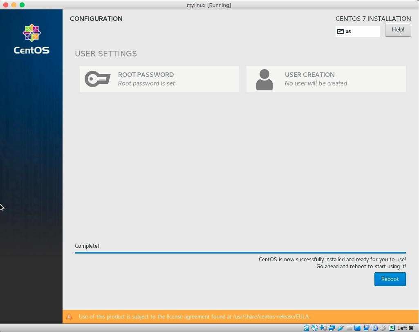Click the CONFIGURATION title text
Viewport: 419px width, 332px height.
(96, 18)
